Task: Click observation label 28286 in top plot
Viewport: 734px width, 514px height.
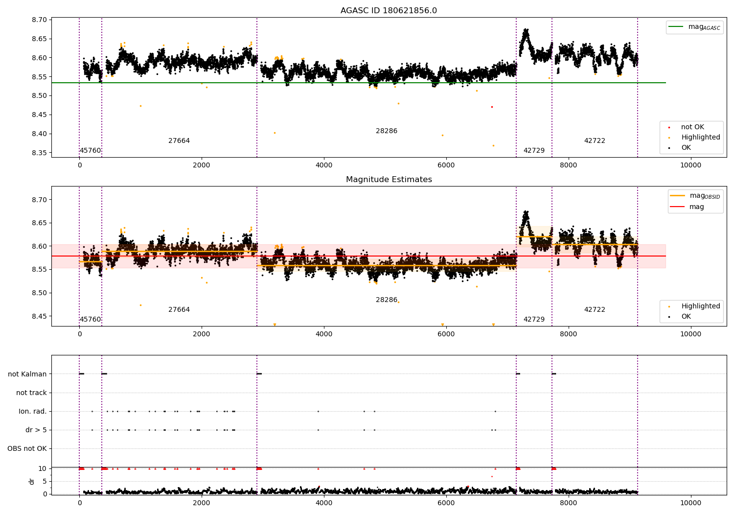Action: tap(387, 131)
